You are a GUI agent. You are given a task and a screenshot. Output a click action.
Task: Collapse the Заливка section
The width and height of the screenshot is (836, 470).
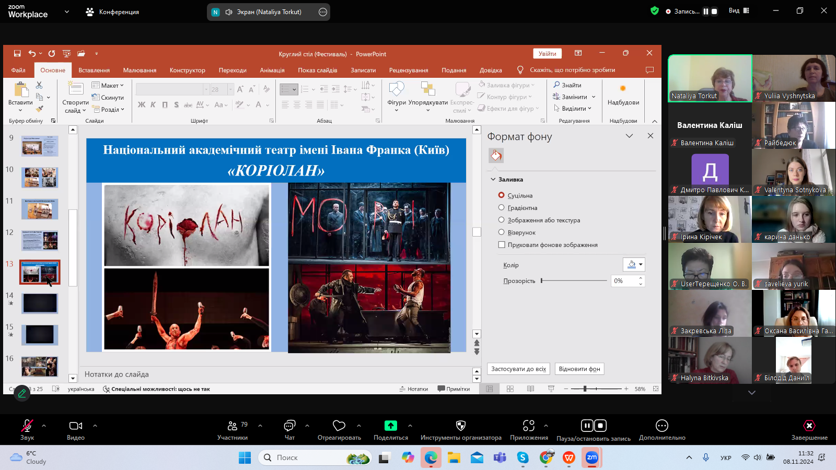[493, 180]
